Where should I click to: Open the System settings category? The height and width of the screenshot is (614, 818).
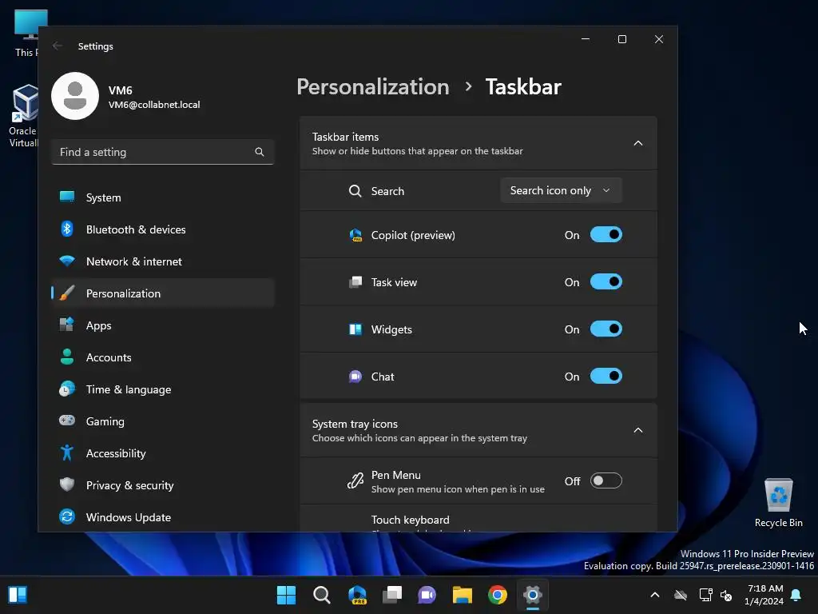[x=163, y=197]
